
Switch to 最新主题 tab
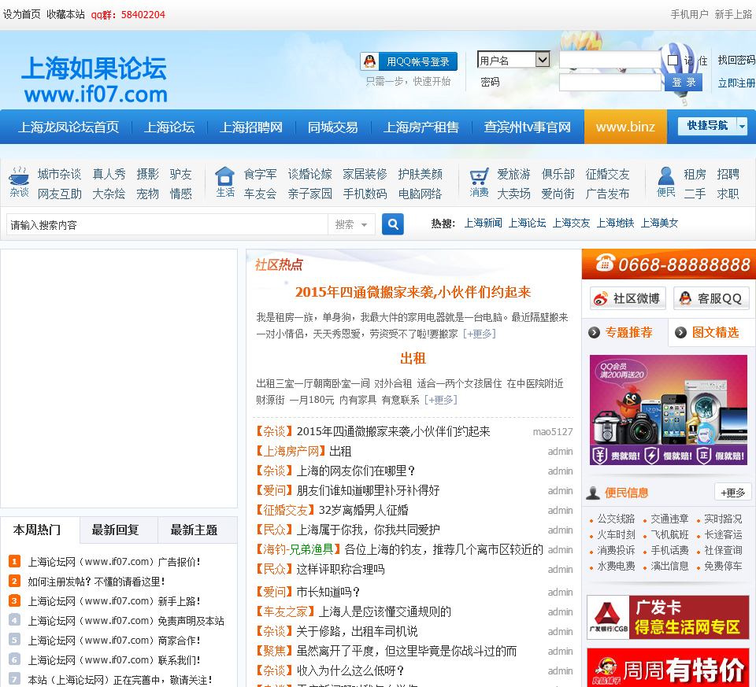pyautogui.click(x=194, y=530)
